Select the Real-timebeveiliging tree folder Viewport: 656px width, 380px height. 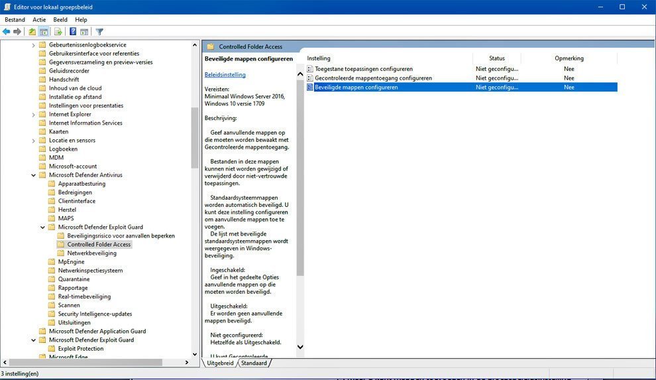pyautogui.click(x=84, y=296)
